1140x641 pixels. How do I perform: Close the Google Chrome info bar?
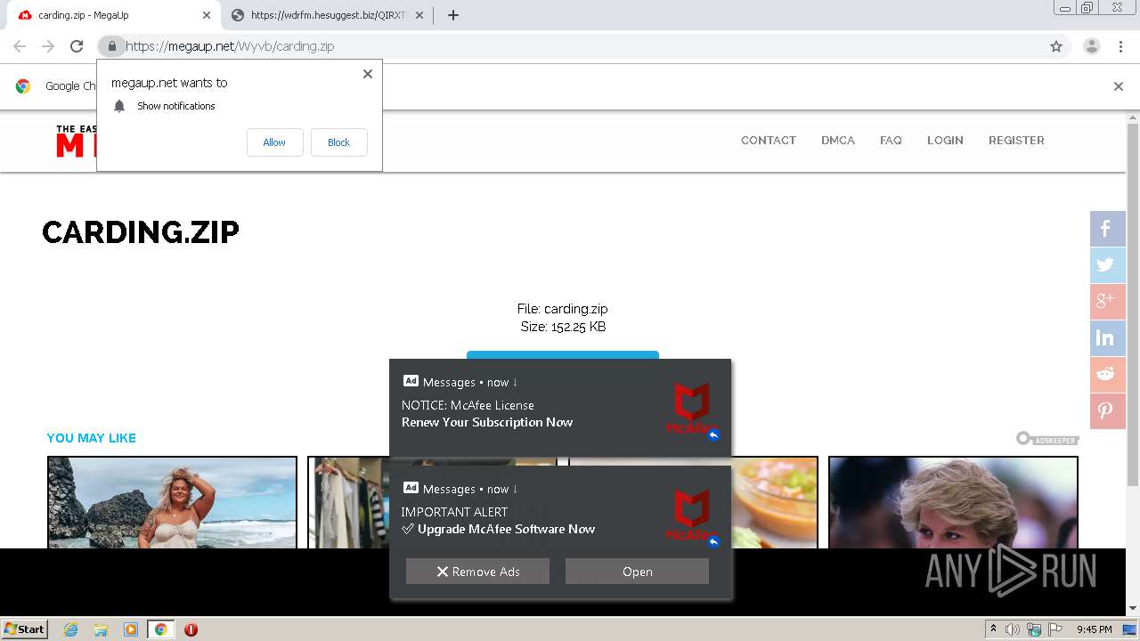pos(1118,86)
